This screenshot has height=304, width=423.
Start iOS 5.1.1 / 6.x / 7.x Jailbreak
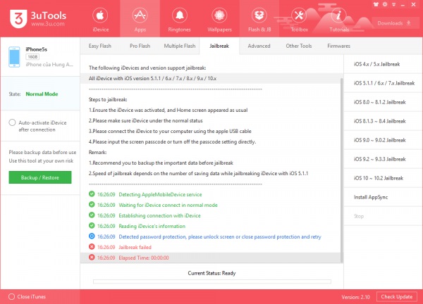coord(383,83)
